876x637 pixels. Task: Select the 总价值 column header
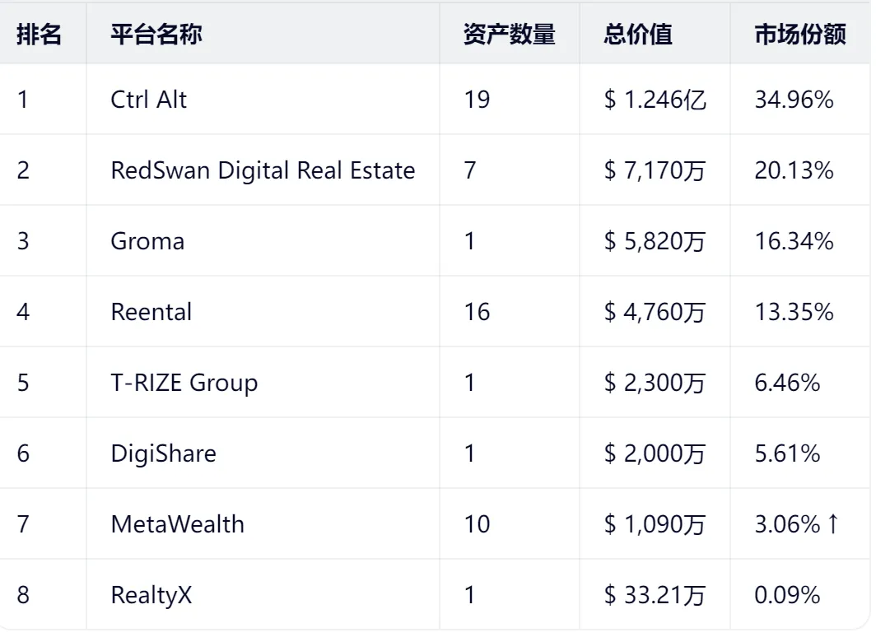[x=638, y=34]
